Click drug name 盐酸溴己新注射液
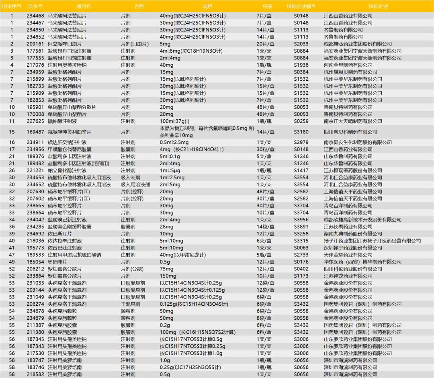The height and width of the screenshot is (378, 434). click(67, 220)
